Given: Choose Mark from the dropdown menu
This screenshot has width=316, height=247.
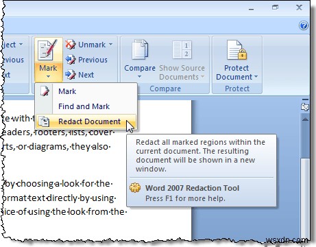Looking at the screenshot, I should pos(86,91).
